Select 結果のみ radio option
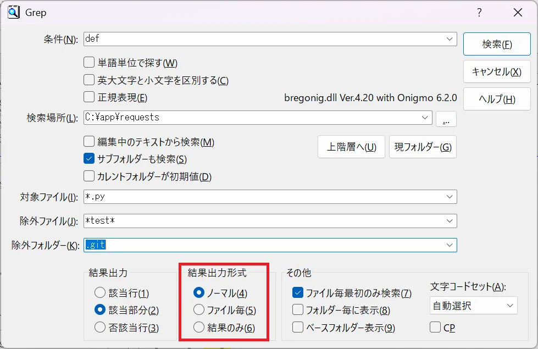Image resolution: width=538 pixels, height=349 pixels. [199, 328]
